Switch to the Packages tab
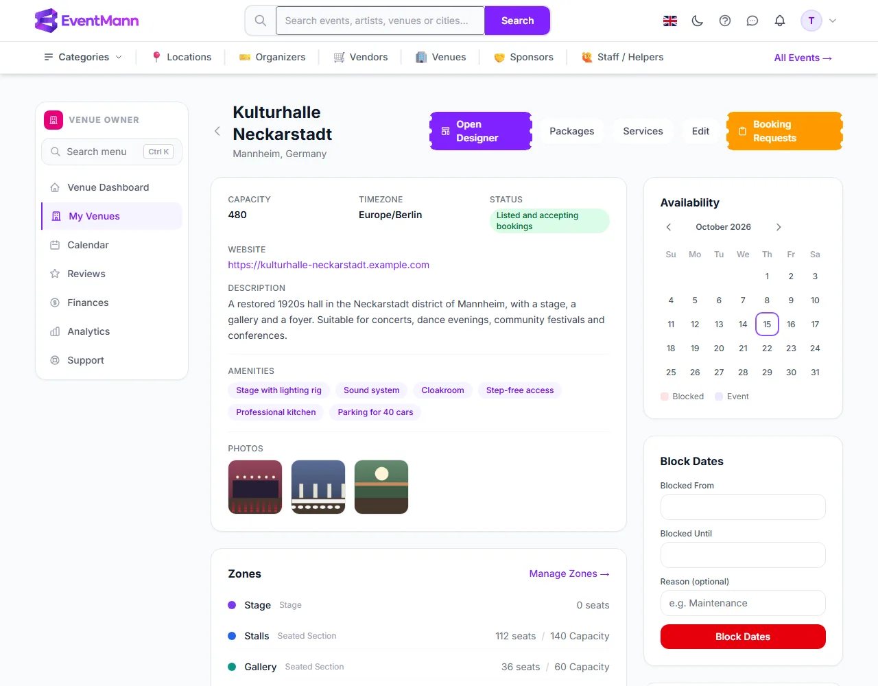 [572, 131]
